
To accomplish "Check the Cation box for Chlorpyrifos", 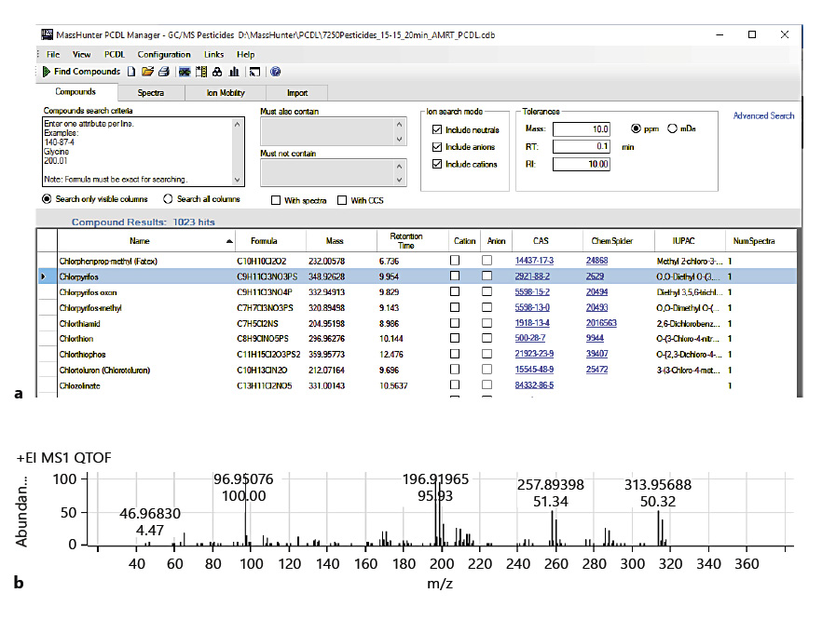I will click(x=455, y=276).
